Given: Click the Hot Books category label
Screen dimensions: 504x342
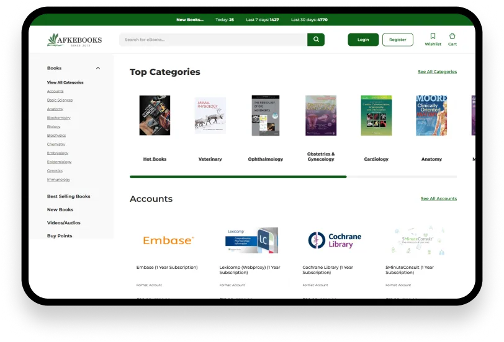Looking at the screenshot, I should click(x=155, y=159).
